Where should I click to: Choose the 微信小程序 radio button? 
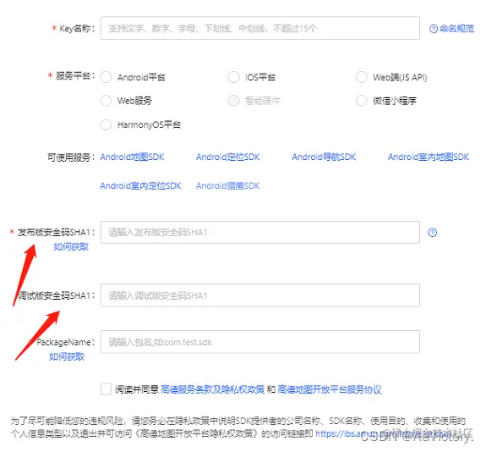click(362, 101)
